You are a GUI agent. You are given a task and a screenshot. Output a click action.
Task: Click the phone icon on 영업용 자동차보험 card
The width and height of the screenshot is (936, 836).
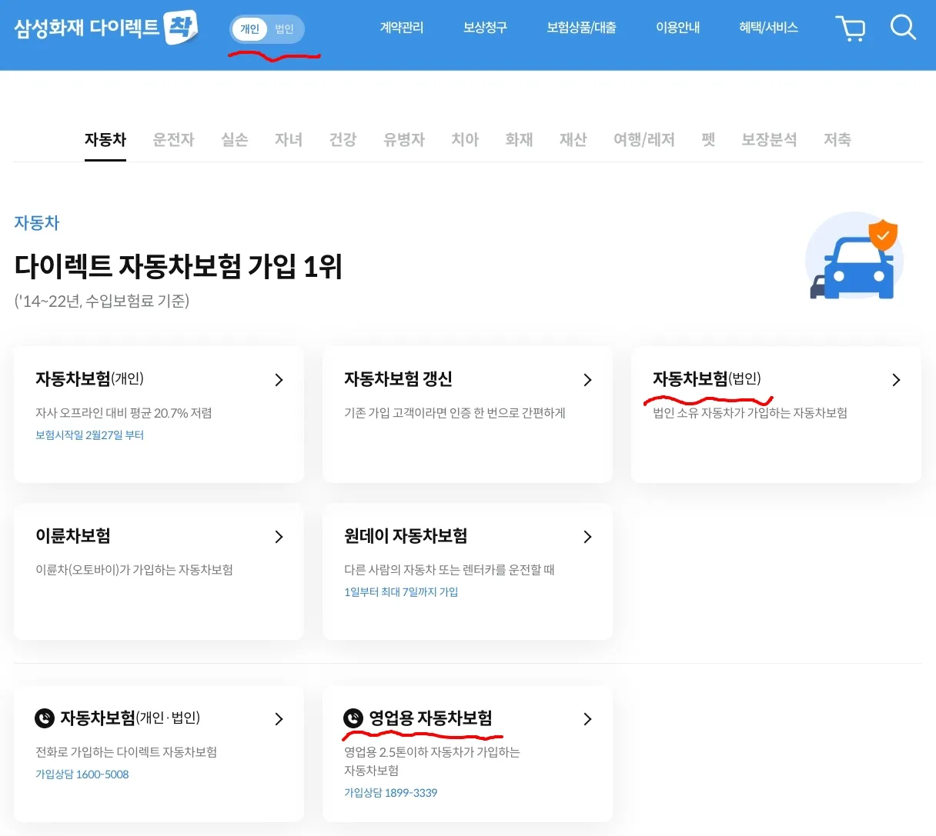[x=352, y=718]
